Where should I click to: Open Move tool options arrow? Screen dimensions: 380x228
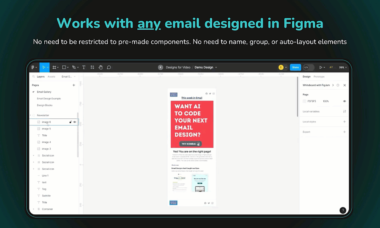tap(47, 68)
